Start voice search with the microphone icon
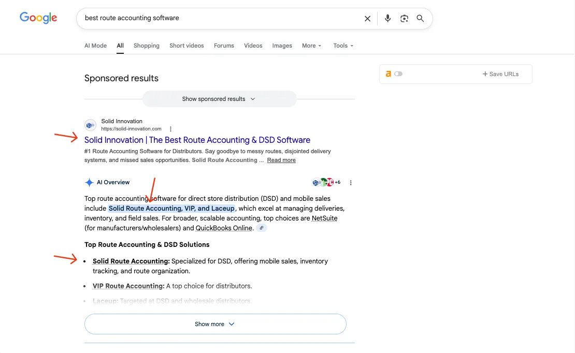 point(387,18)
